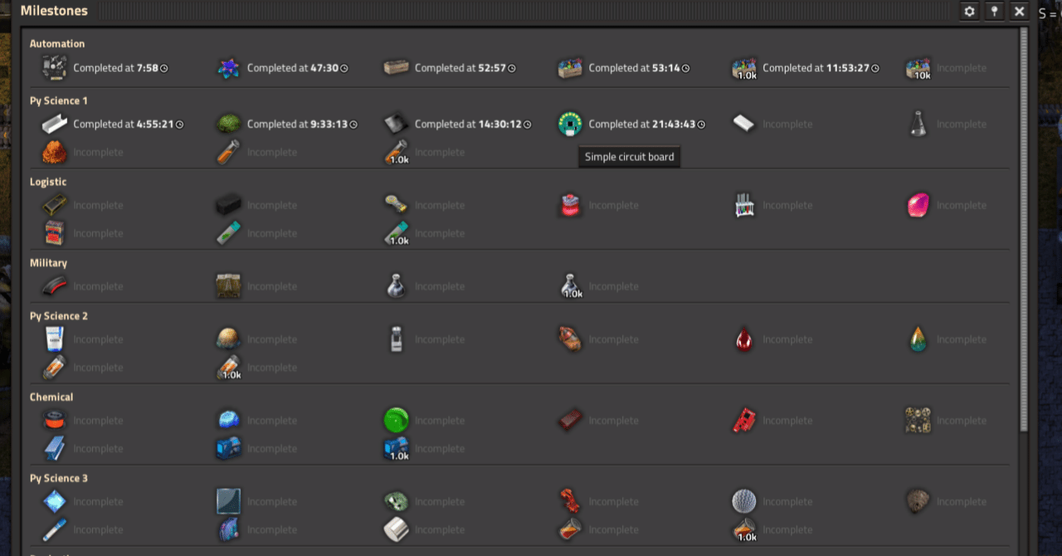
Task: Click the 10k science crate icon in Automation
Action: click(x=918, y=69)
